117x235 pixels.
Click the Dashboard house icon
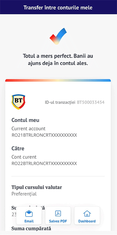point(87,213)
